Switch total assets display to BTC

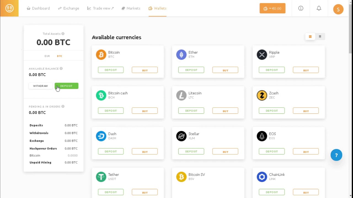click(60, 56)
